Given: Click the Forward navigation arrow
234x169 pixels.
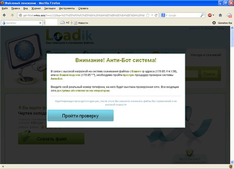Looking at the screenshot, I should click(x=11, y=15).
